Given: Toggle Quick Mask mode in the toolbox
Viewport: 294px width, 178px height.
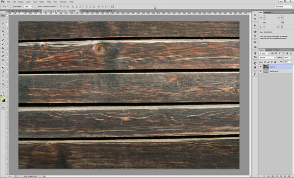Looking at the screenshot, I should [3, 104].
